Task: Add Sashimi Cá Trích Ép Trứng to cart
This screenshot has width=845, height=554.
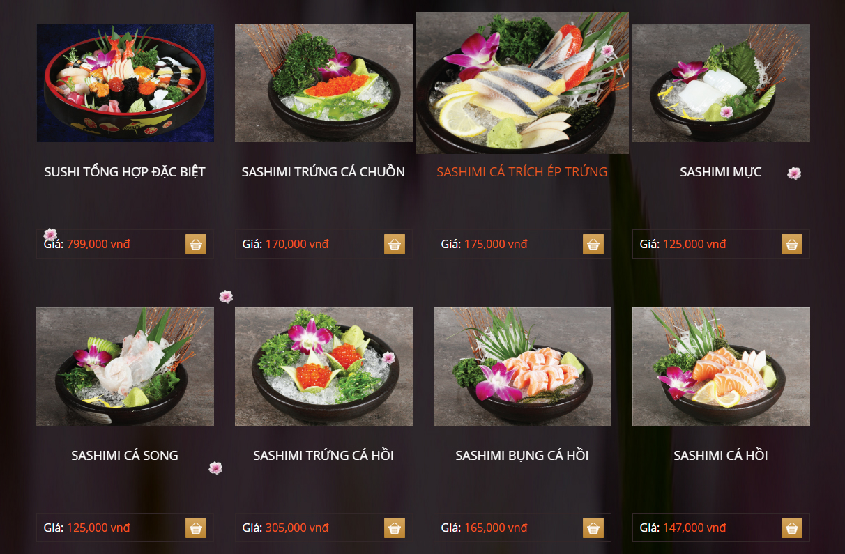Action: coord(593,245)
